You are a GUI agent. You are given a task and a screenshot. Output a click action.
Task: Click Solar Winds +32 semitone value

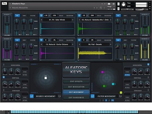[x=46, y=15]
